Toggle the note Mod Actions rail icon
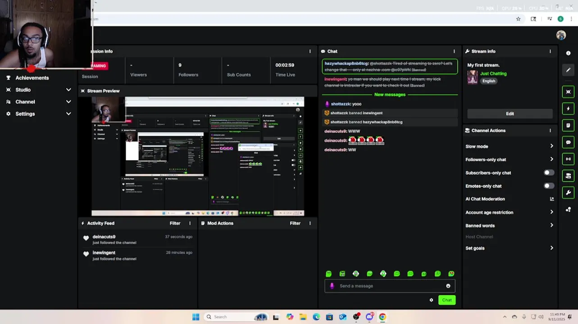The image size is (578, 324). 568,125
